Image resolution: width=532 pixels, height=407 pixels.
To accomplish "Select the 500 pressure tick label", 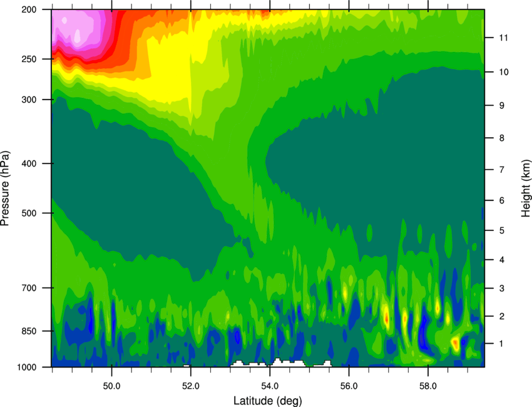I will [x=29, y=213].
